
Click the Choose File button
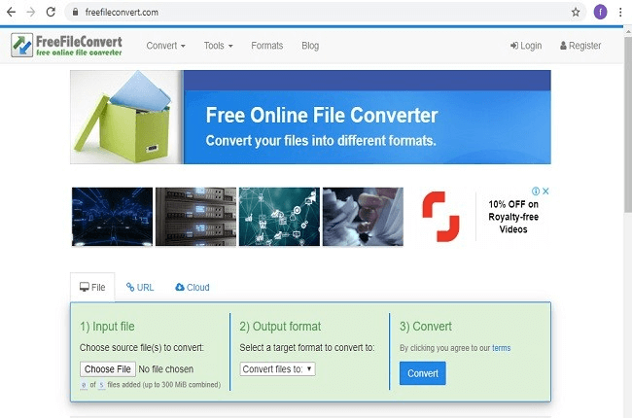point(108,368)
